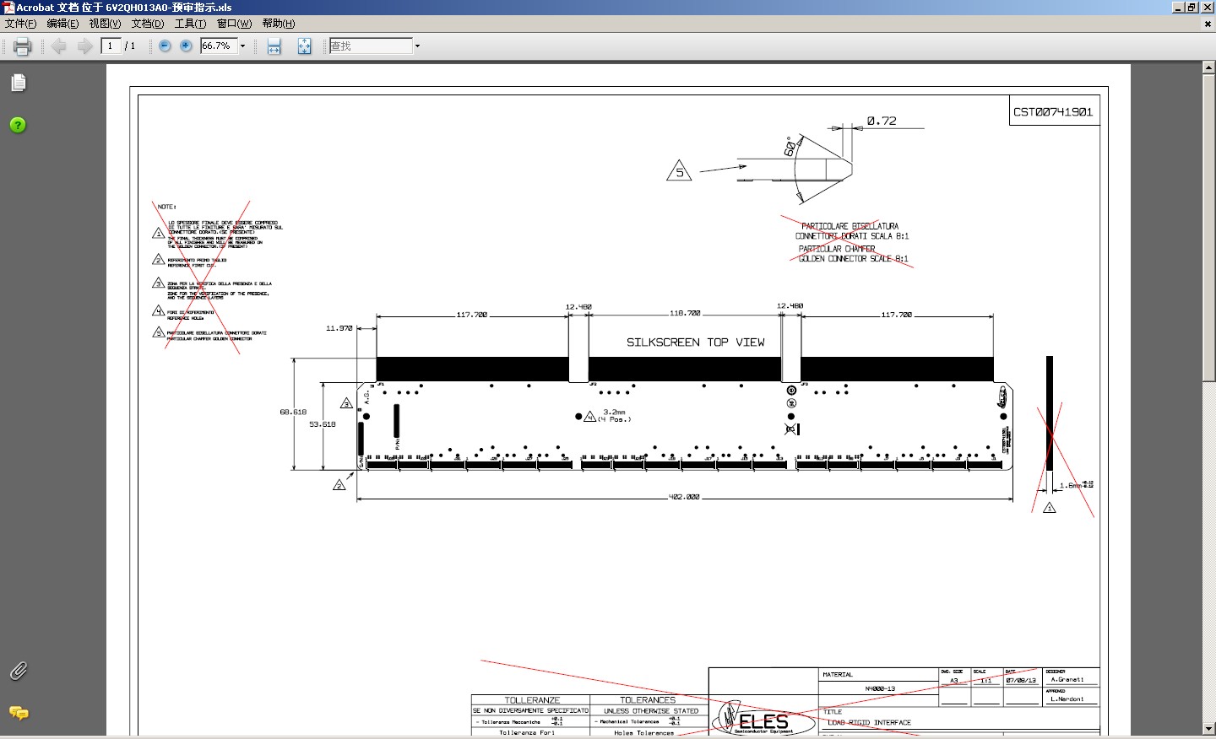Select the fit full page icon
The height and width of the screenshot is (739, 1216).
click(304, 46)
